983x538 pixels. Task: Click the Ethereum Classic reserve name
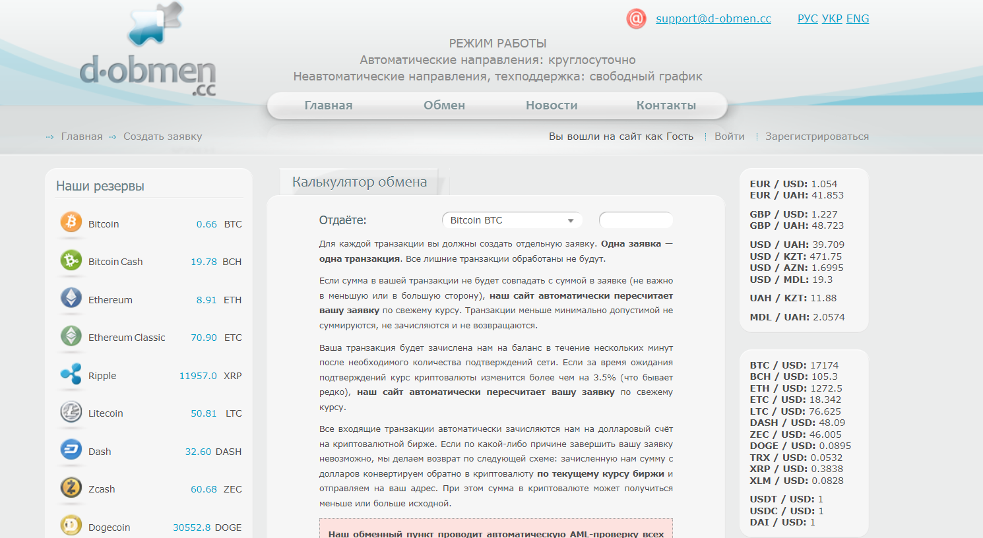127,338
